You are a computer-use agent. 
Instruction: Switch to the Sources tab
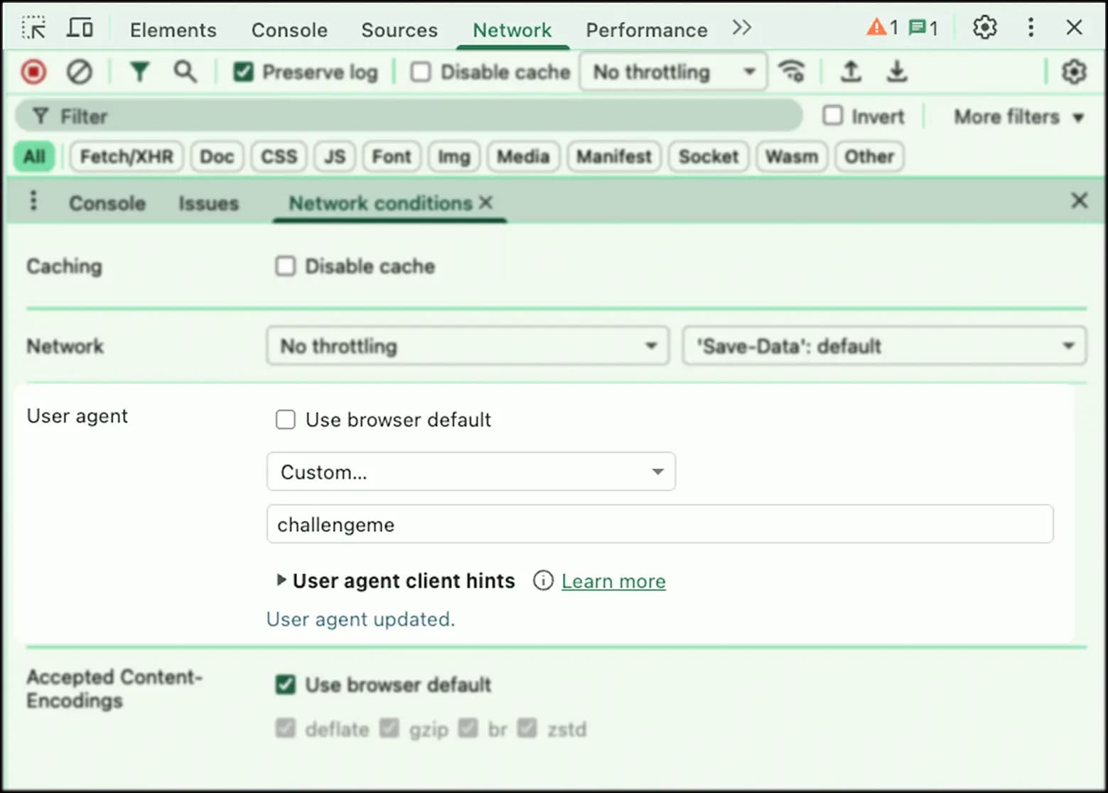coord(399,30)
